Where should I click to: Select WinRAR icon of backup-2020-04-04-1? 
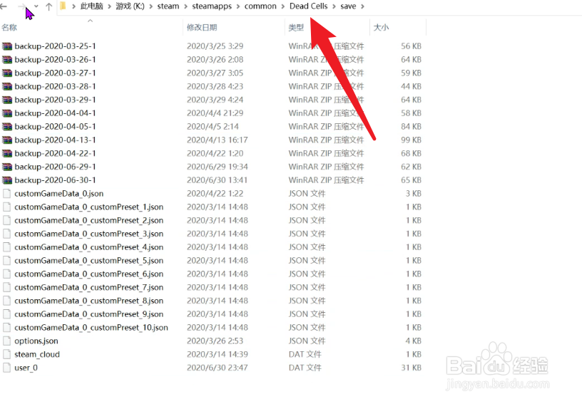[7, 113]
